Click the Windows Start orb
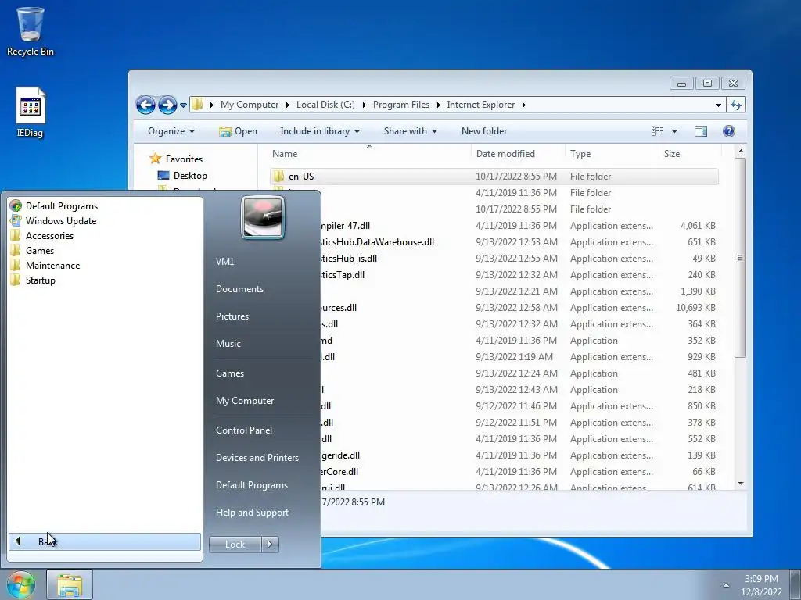 point(20,584)
